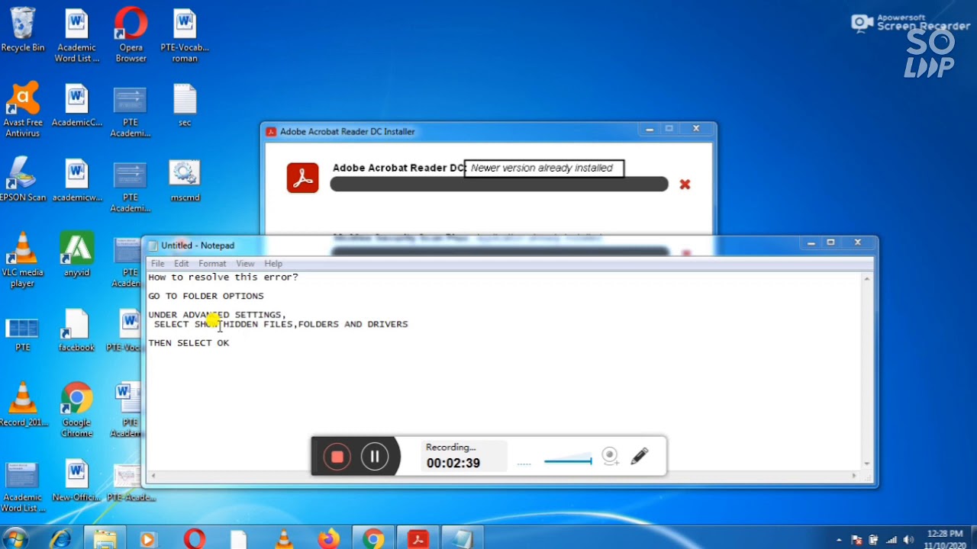Launch VLC media player from desktop
Viewport: 977px width, 549px height.
click(22, 261)
